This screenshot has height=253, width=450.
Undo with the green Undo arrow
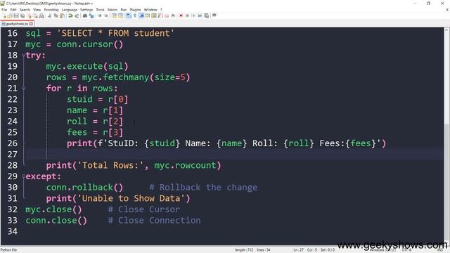tap(70, 15)
